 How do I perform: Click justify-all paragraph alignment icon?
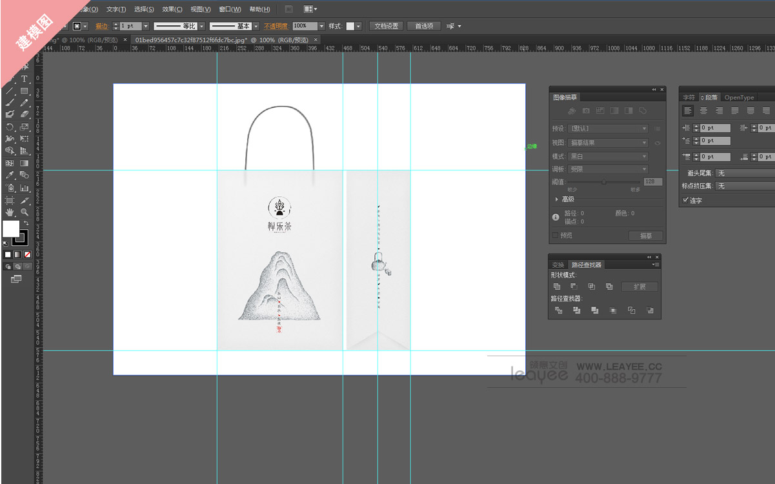(x=766, y=111)
